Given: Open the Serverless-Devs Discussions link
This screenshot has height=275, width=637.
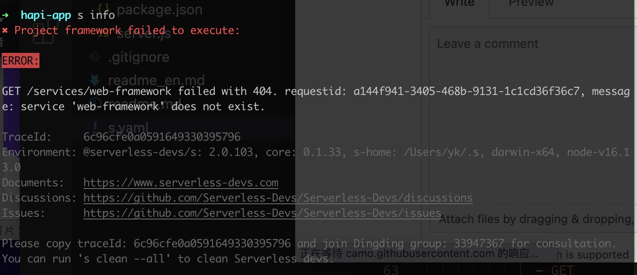Looking at the screenshot, I should tap(278, 198).
